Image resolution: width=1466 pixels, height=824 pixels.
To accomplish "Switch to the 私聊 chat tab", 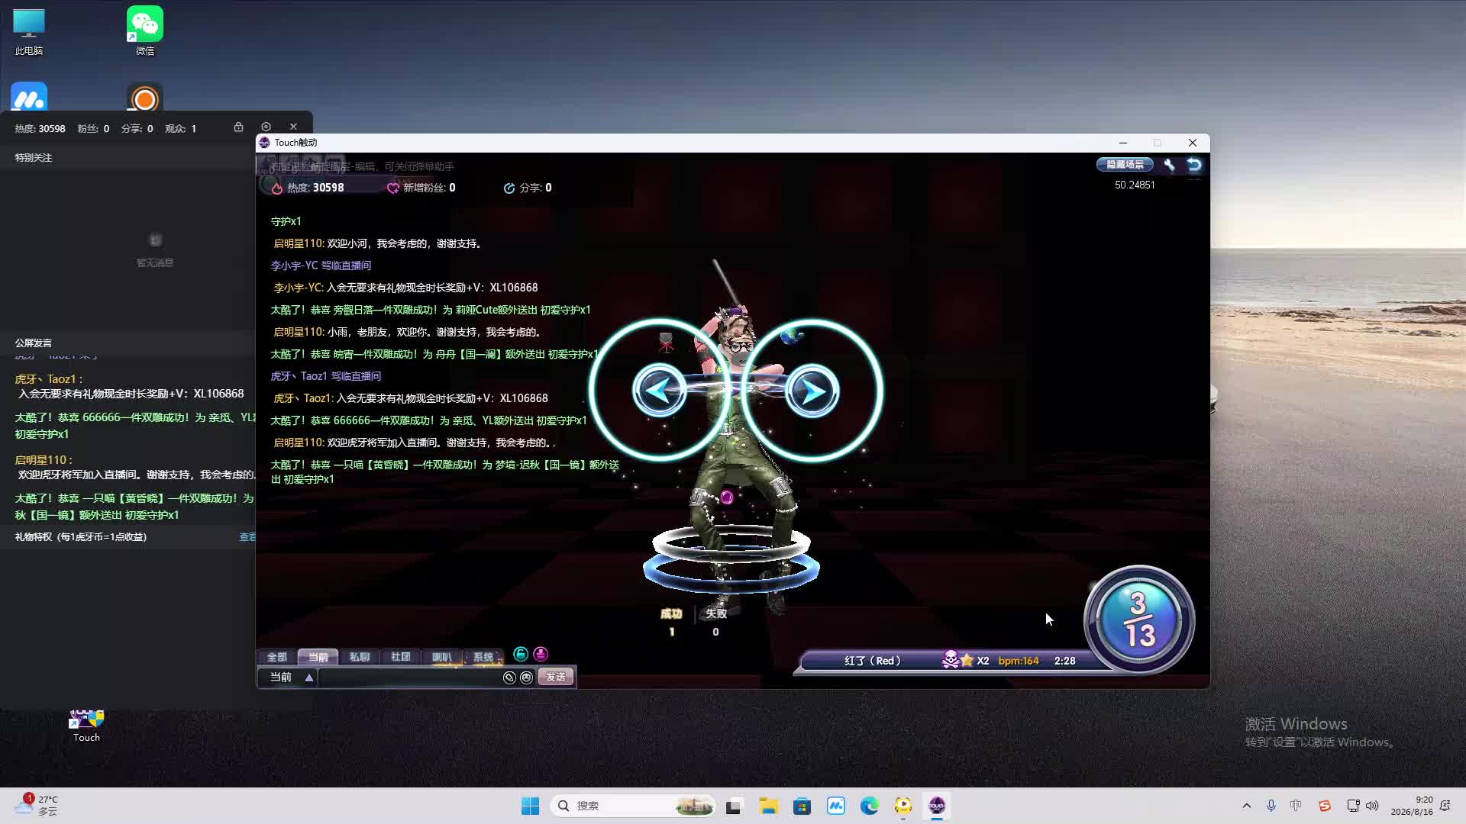I will click(359, 657).
